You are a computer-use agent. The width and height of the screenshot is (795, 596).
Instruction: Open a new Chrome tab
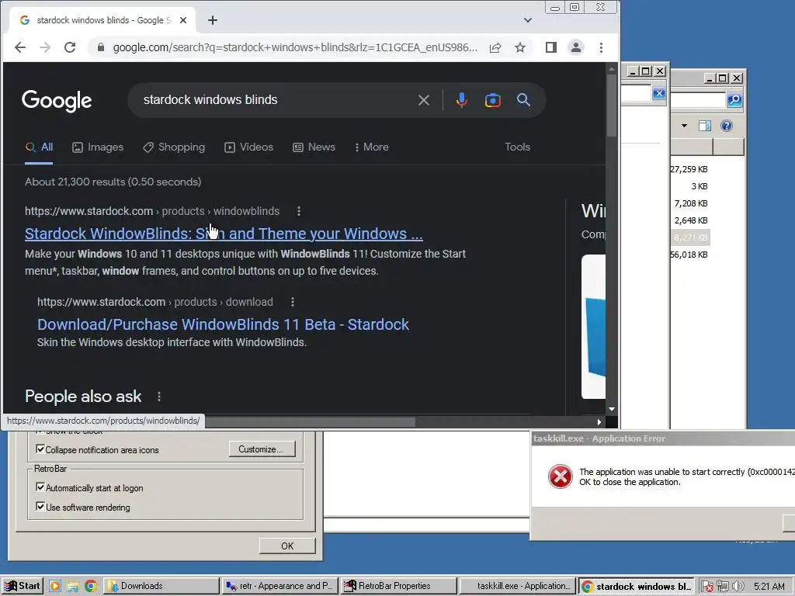click(x=213, y=20)
